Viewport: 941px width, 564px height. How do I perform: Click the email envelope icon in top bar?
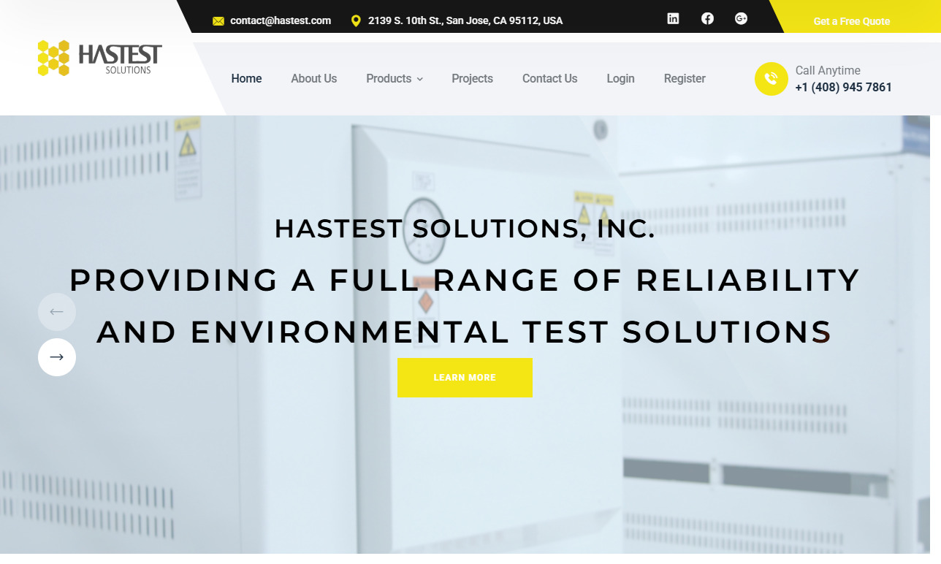218,20
